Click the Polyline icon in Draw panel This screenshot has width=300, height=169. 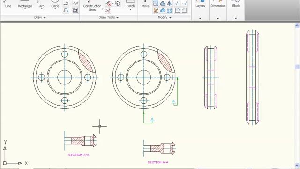pos(66,3)
